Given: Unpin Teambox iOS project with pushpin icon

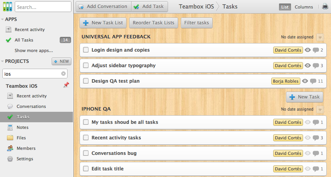Looking at the screenshot, I should point(66,85).
